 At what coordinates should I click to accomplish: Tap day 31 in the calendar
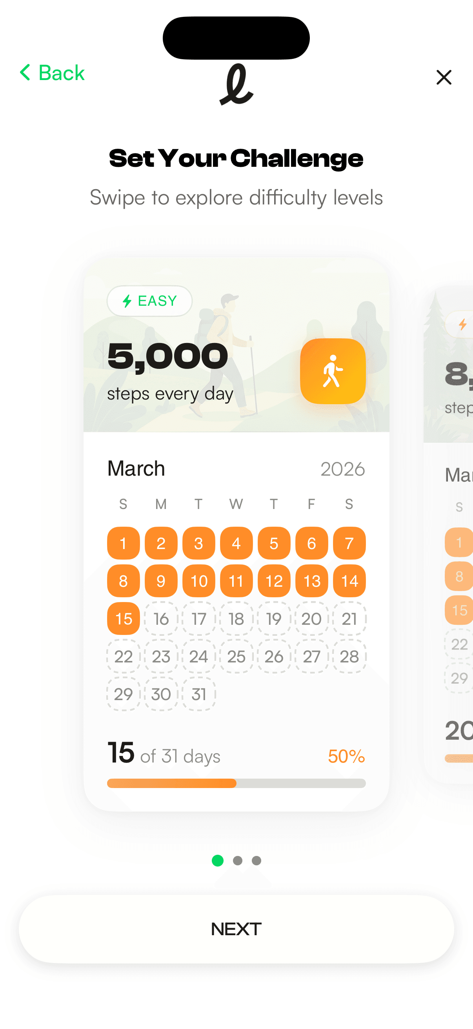[x=199, y=694]
